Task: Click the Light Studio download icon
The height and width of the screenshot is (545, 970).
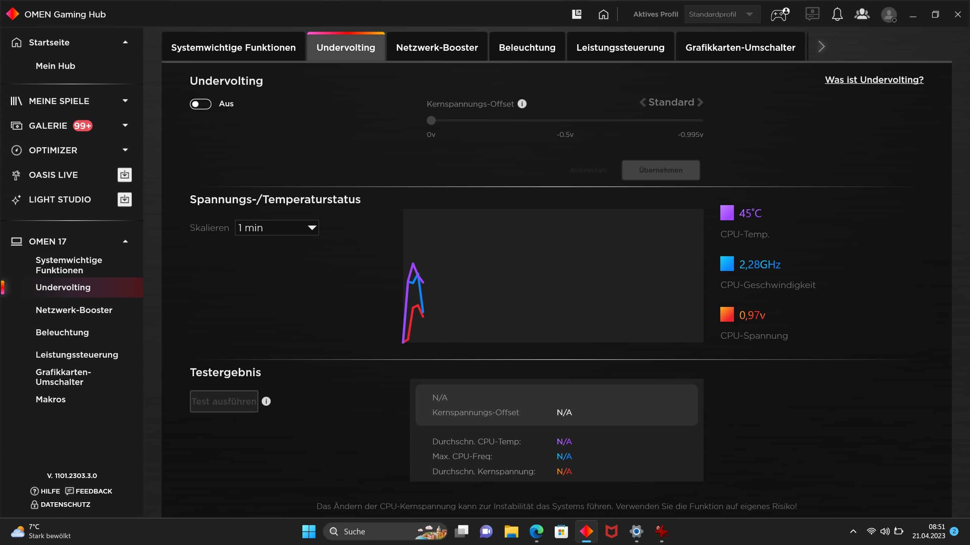Action: (124, 199)
